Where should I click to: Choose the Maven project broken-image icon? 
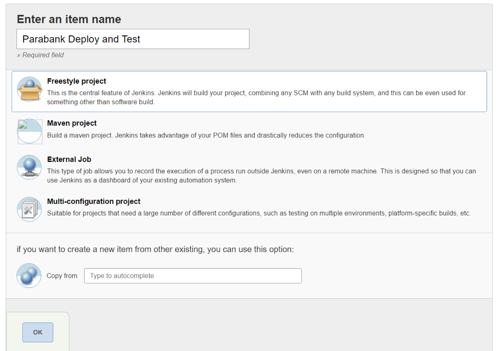pyautogui.click(x=30, y=131)
